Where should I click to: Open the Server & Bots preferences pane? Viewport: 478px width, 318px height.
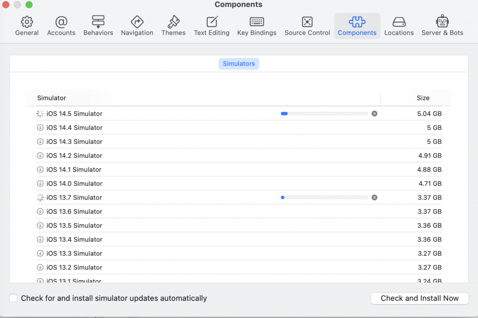[x=442, y=26]
